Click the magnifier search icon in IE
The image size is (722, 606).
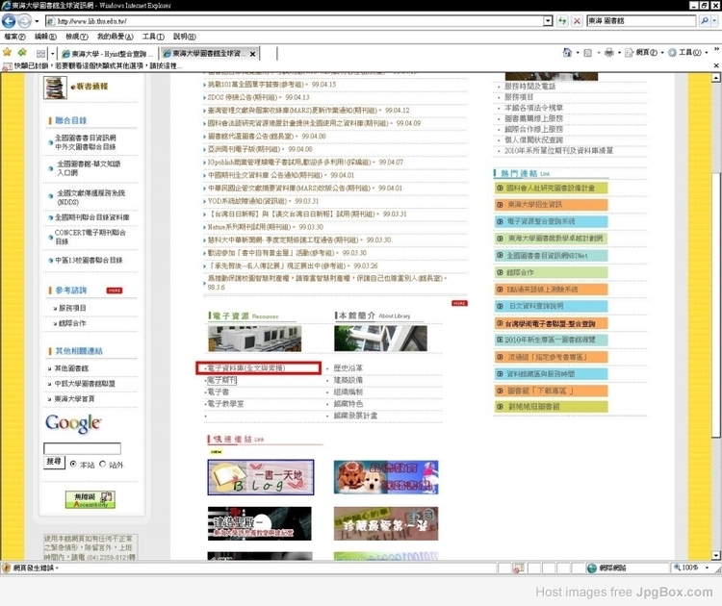pos(704,20)
